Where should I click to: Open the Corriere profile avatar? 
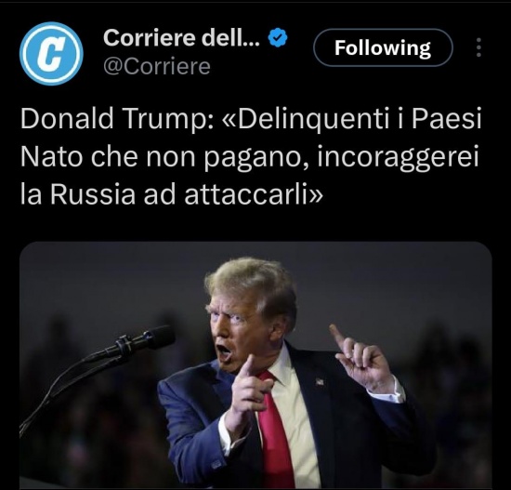coord(51,53)
